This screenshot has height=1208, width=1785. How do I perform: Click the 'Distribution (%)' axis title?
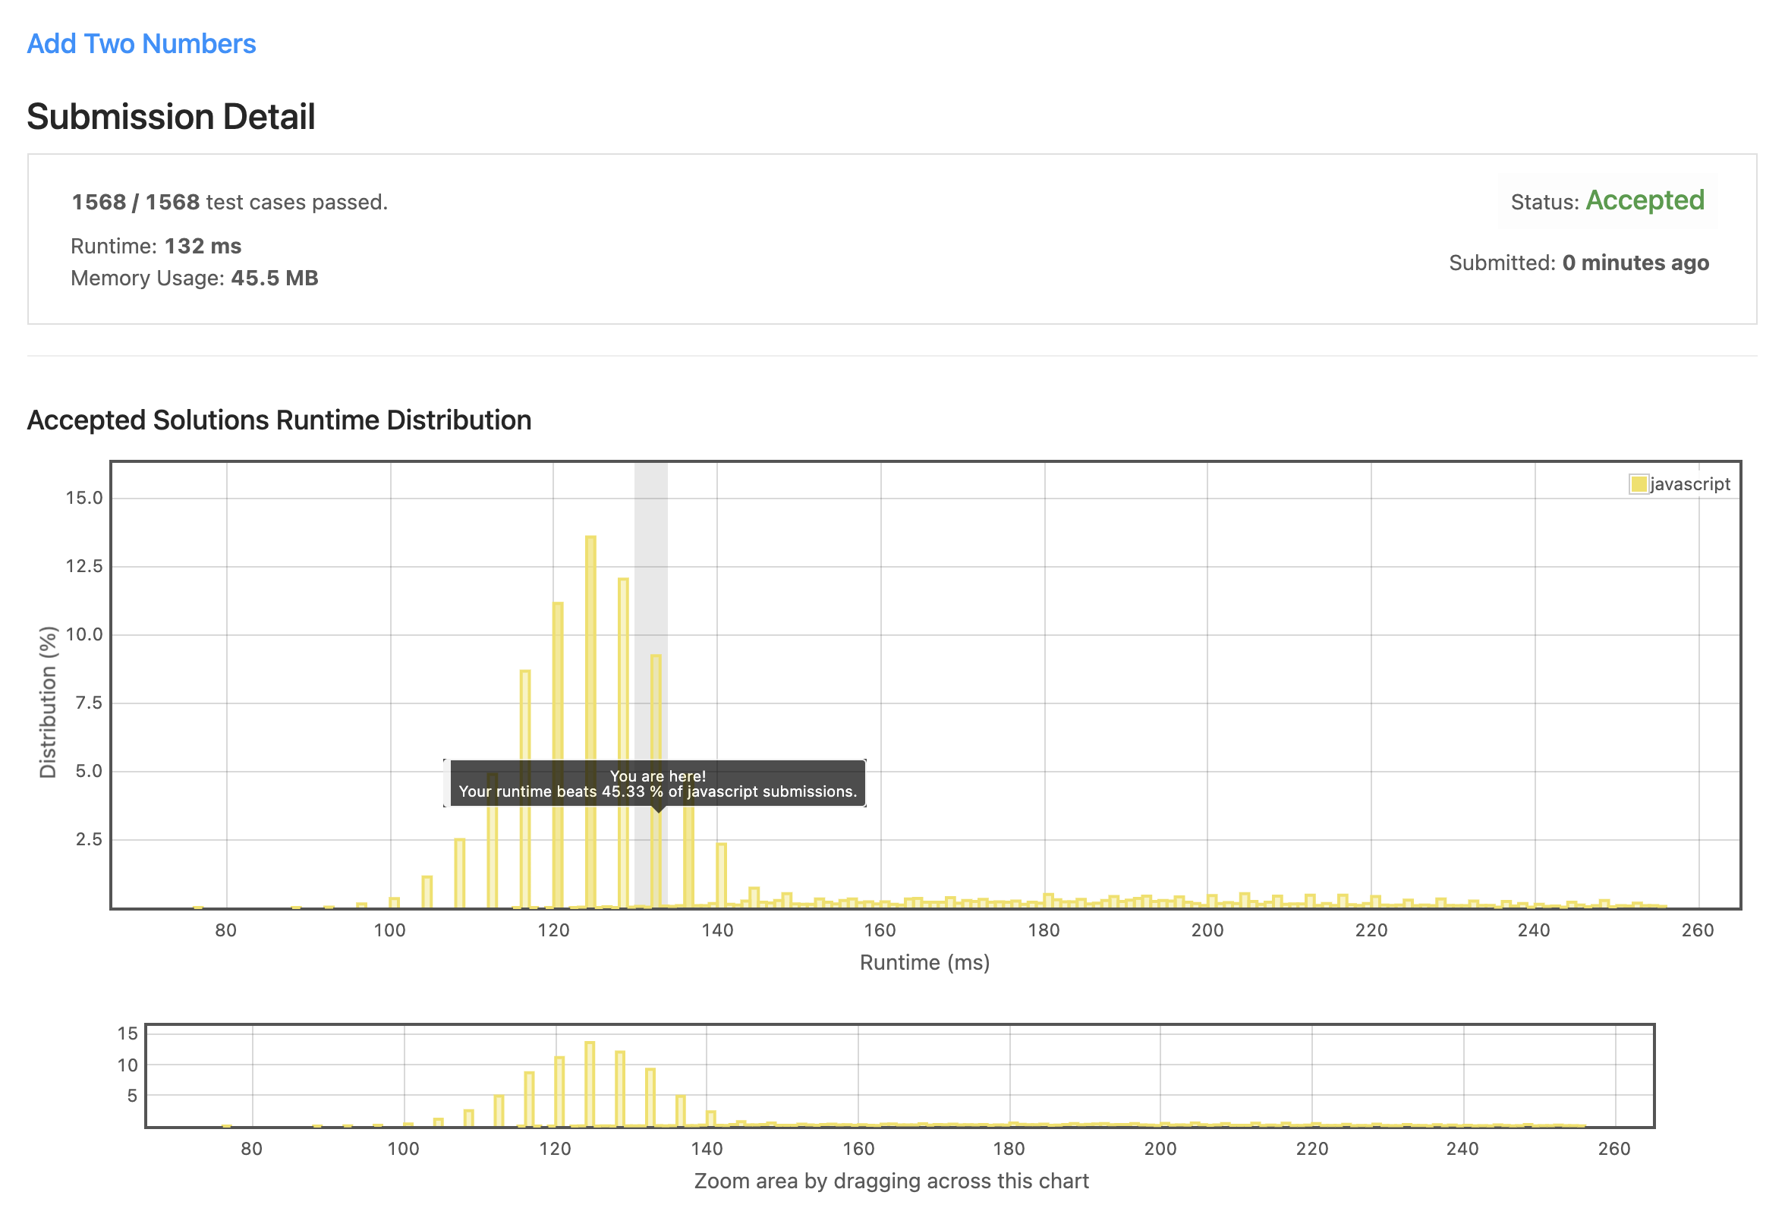click(49, 702)
